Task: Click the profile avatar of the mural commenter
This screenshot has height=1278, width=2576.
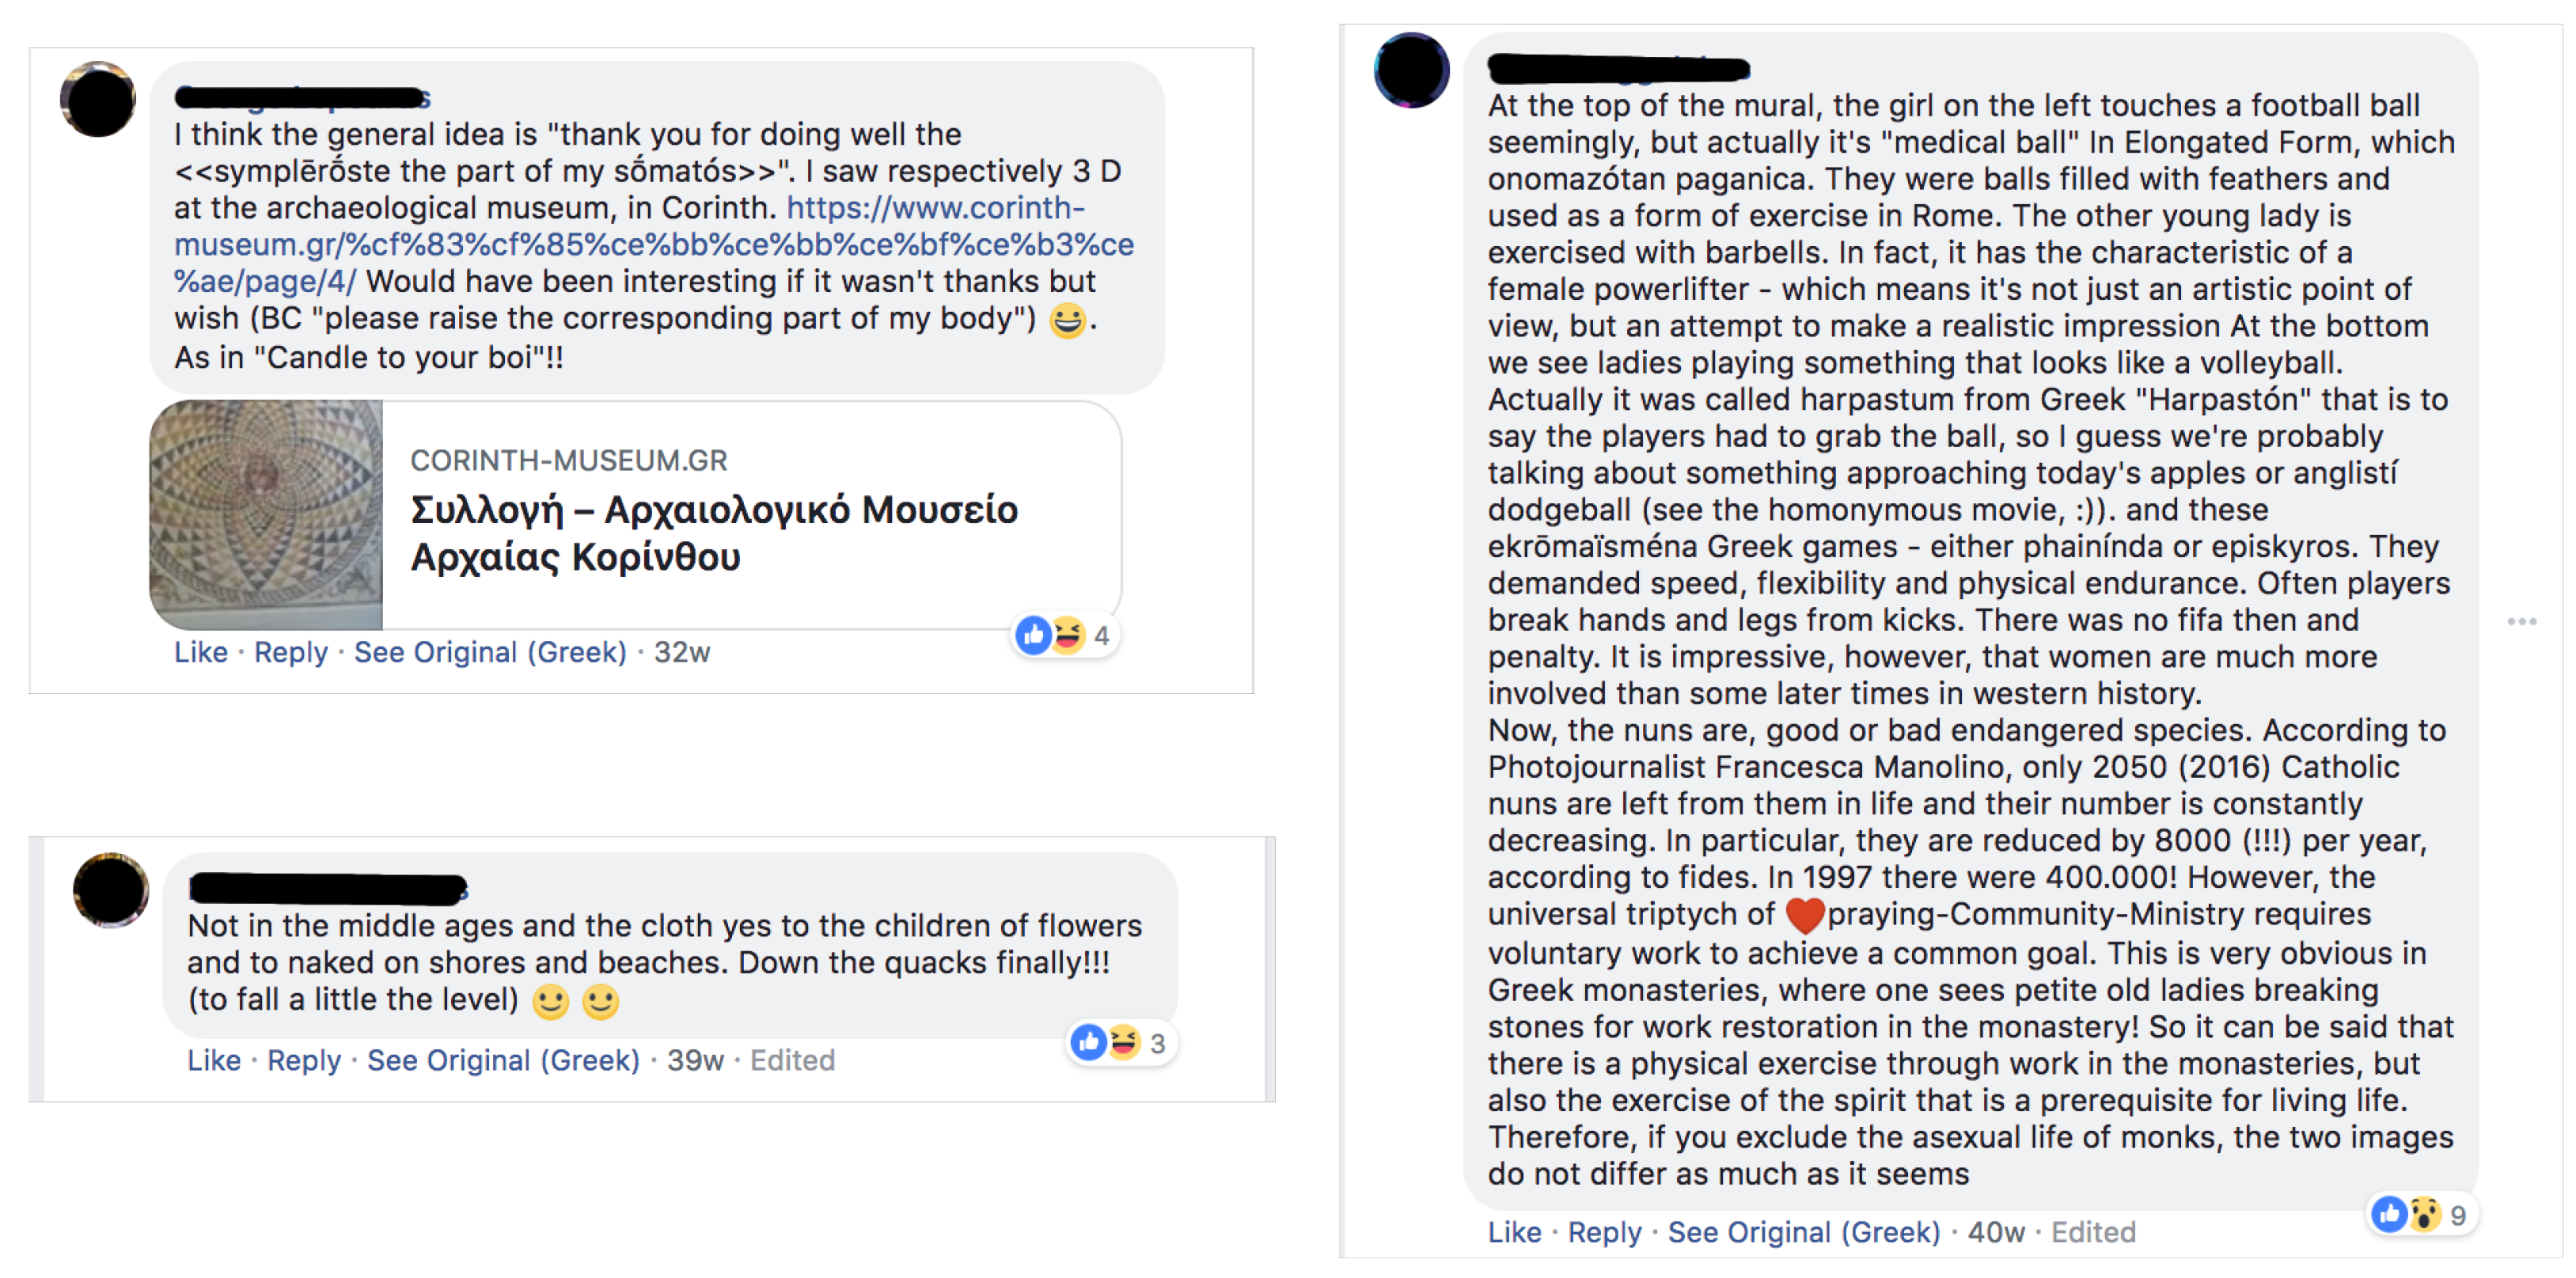Action: point(1411,70)
